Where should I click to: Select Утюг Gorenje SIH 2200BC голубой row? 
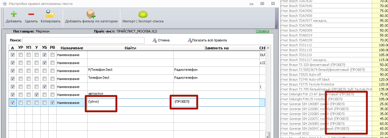click(x=326, y=109)
